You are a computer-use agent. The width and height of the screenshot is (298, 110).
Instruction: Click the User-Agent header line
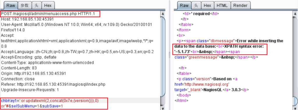pos(76,25)
